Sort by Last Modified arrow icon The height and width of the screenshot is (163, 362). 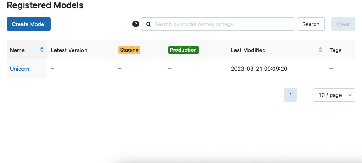pos(320,50)
